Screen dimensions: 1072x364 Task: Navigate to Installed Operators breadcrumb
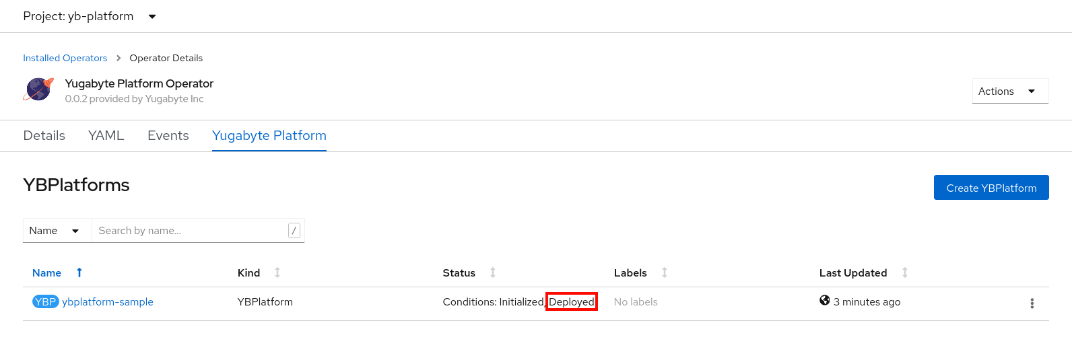(x=65, y=58)
